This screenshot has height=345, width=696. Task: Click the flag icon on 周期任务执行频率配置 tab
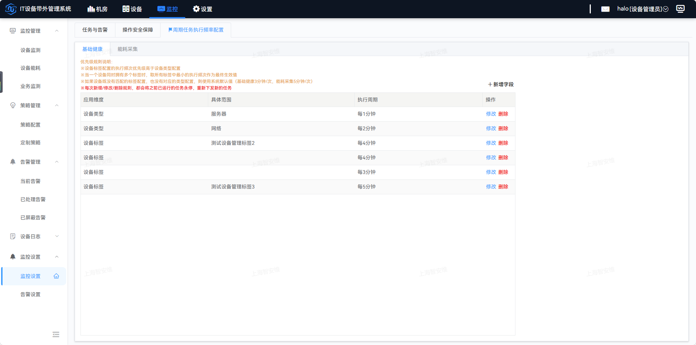click(170, 30)
